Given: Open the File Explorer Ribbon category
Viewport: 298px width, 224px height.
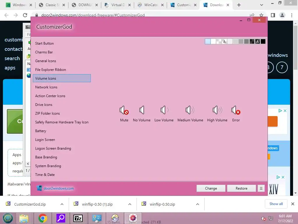Looking at the screenshot, I should pos(62,70).
